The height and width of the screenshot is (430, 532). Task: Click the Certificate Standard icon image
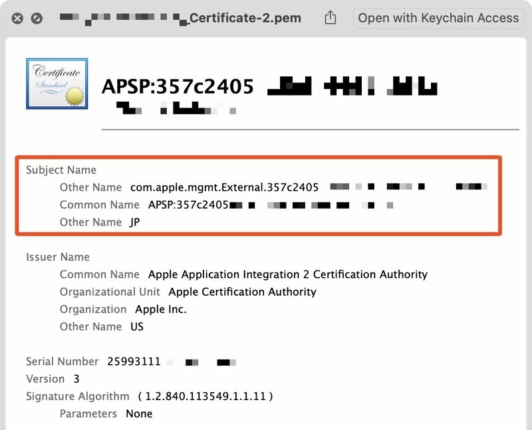coord(57,84)
